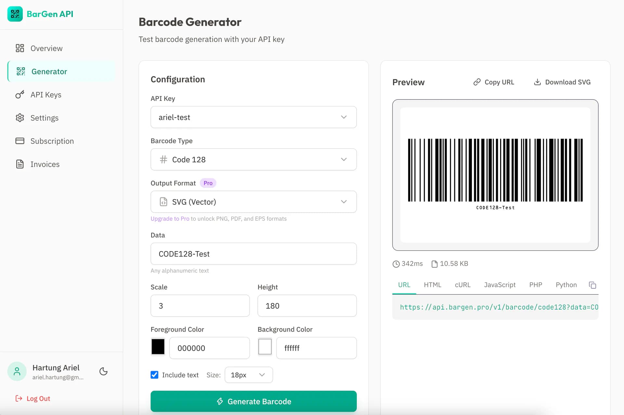Click the download icon beside Download SVG
624x415 pixels.
click(x=538, y=82)
